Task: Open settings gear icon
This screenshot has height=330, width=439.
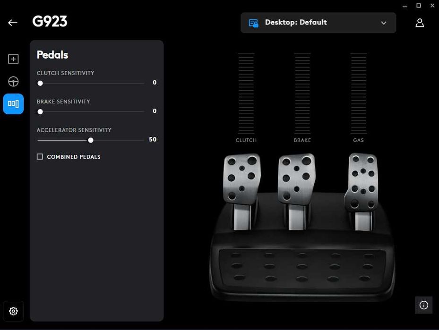Action: (13, 311)
